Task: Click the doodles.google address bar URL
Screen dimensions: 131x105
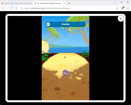Action: (48, 8)
